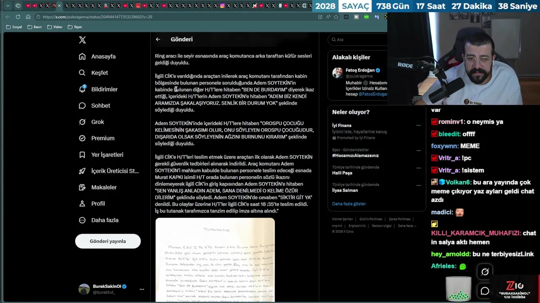
Task: Click the browser back button
Action: pyautogui.click(x=8, y=17)
